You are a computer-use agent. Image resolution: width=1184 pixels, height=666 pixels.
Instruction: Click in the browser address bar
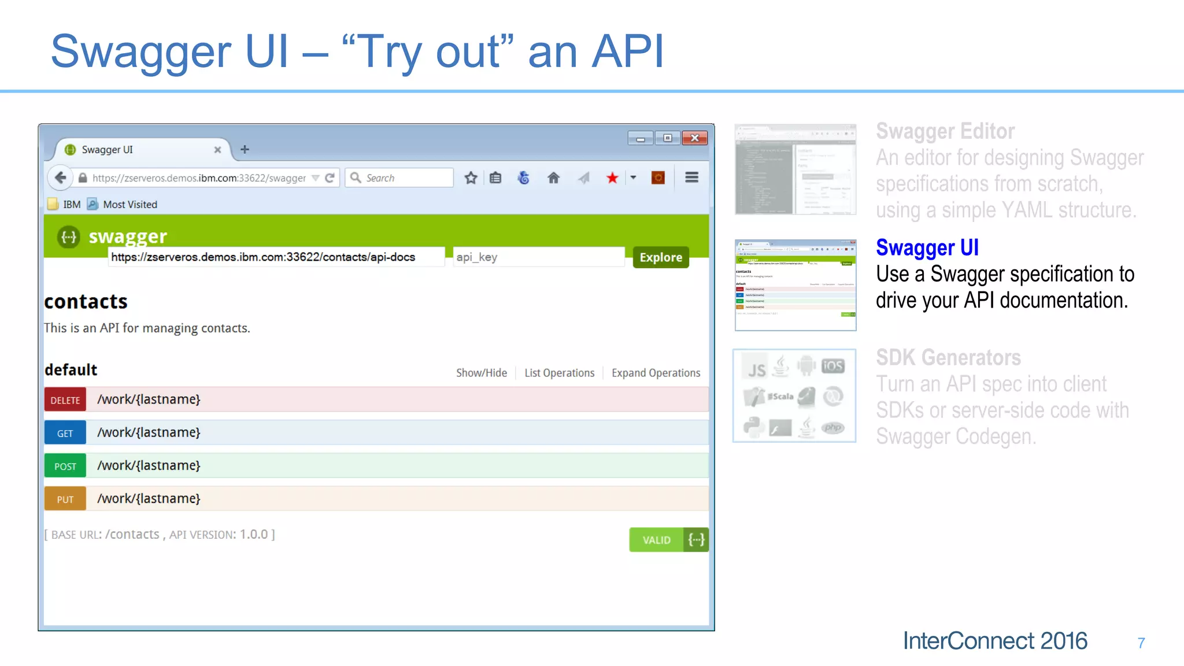coord(199,178)
